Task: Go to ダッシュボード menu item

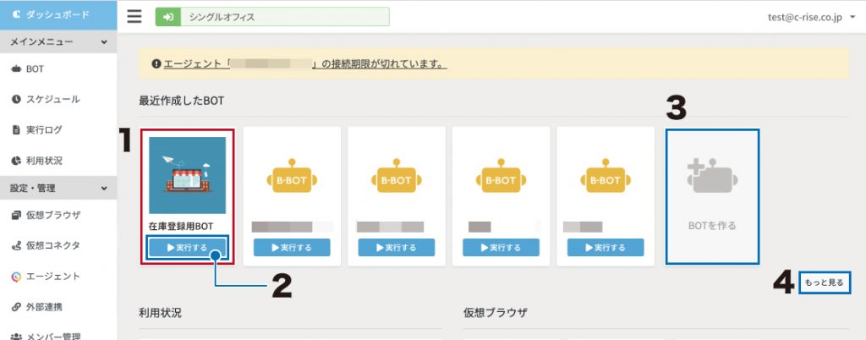Action: [x=58, y=15]
